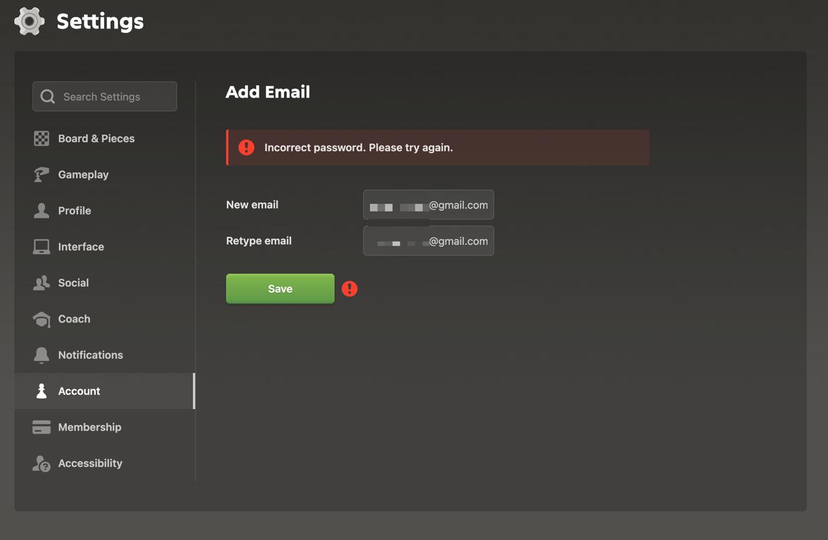Viewport: 828px width, 540px height.
Task: Click the red error icon beside Save
Action: [x=349, y=289]
